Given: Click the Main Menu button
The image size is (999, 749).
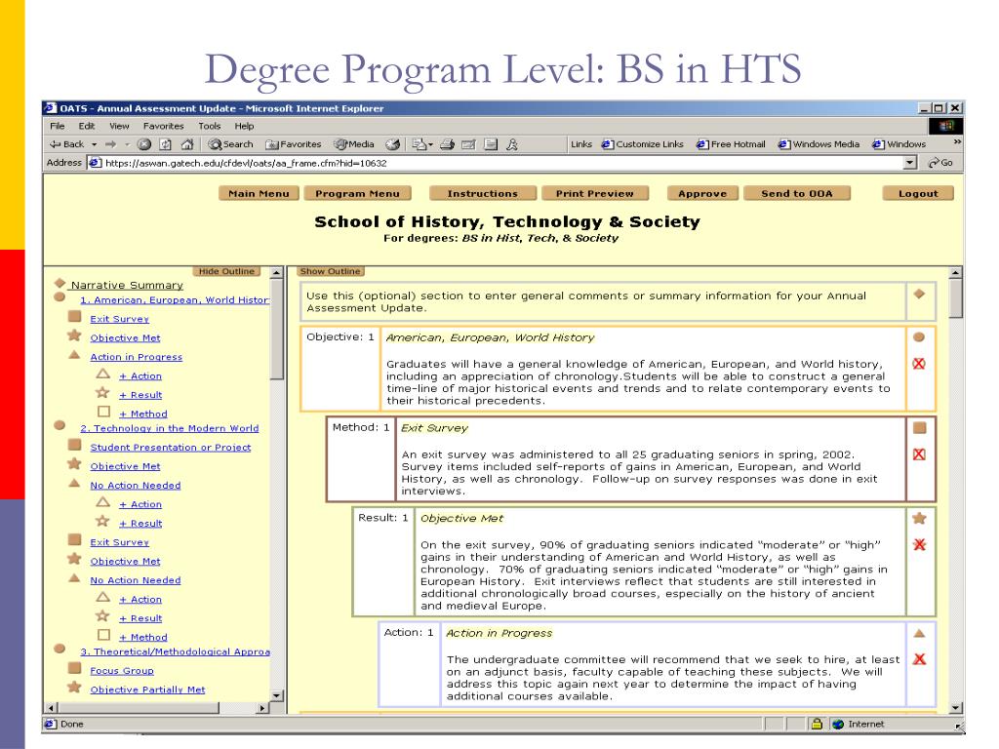Looking at the screenshot, I should (259, 194).
